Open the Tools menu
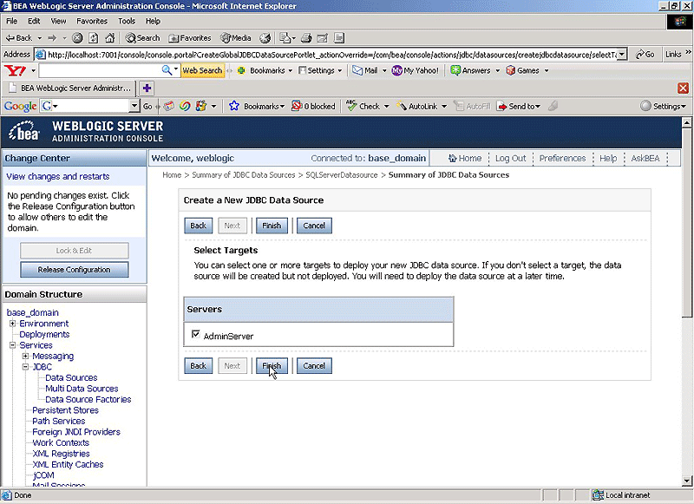694x504 pixels. 127,21
